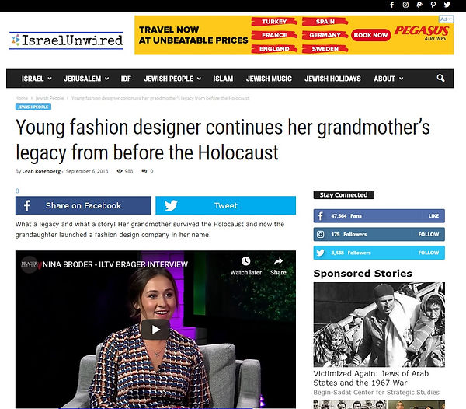Open the Instagram icon in top bar
The image size is (466, 409).
point(405,5)
